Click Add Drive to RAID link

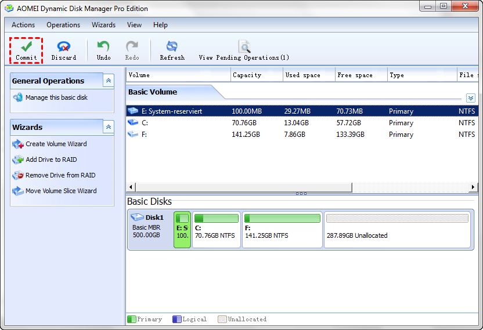[x=51, y=159]
